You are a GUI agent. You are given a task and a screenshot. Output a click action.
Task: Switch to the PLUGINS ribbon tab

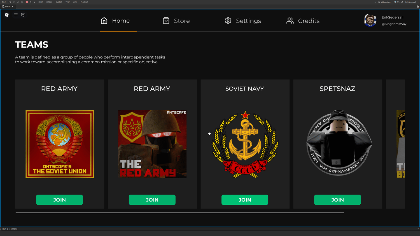tap(84, 2)
